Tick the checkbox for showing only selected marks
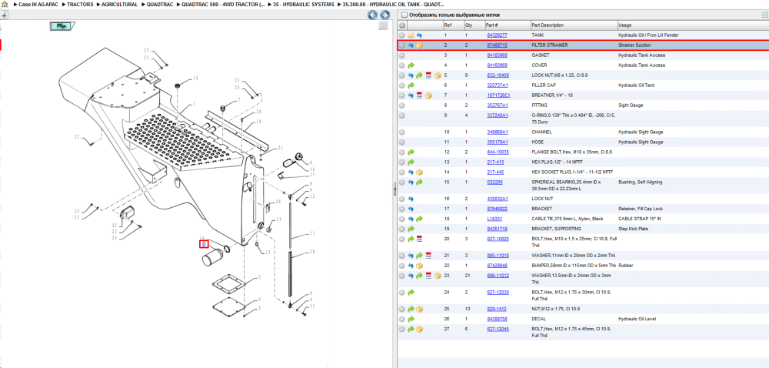 (404, 15)
